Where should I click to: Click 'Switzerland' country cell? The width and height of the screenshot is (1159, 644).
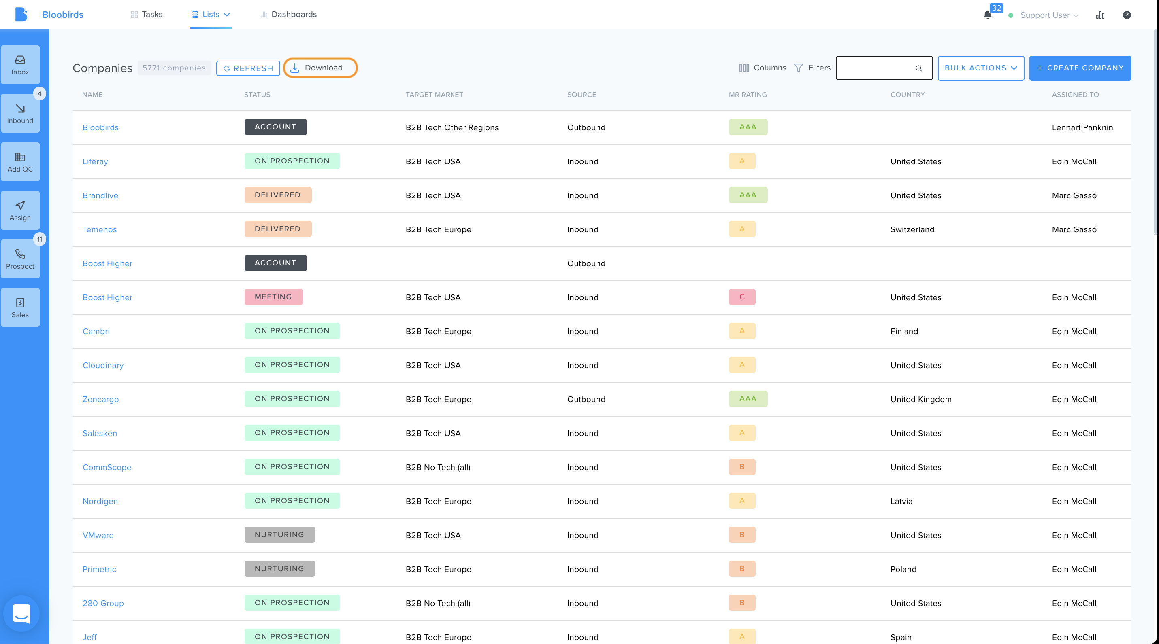click(912, 229)
